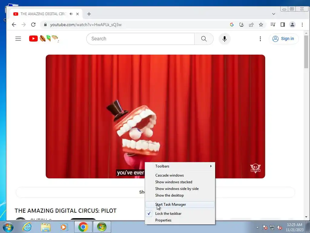Switch to Chrome taskbar button
Image resolution: width=310 pixels, height=233 pixels.
click(83, 227)
